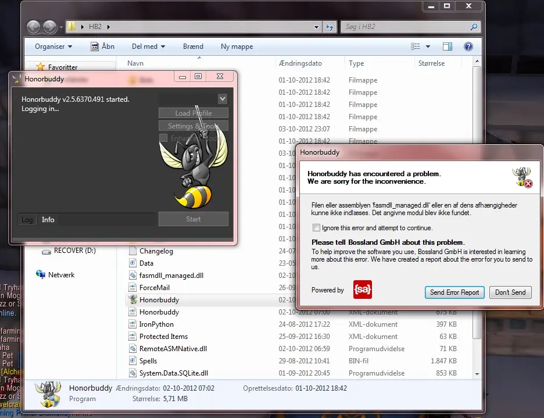Click the red {sa} logo in error dialog

(x=363, y=290)
